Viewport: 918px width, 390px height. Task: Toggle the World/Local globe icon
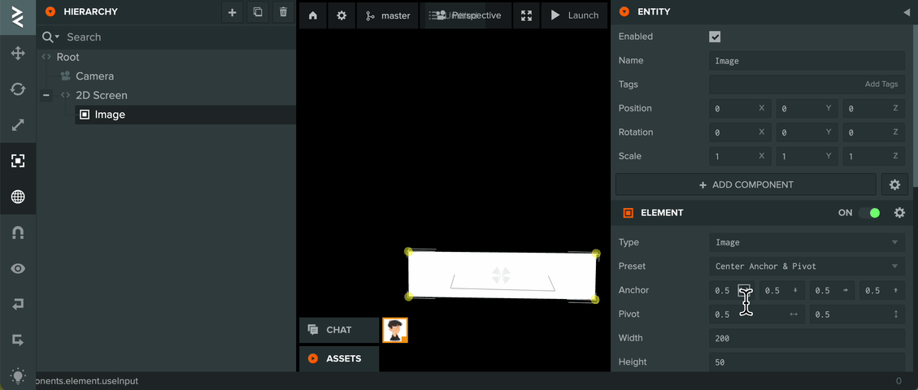pyautogui.click(x=18, y=197)
